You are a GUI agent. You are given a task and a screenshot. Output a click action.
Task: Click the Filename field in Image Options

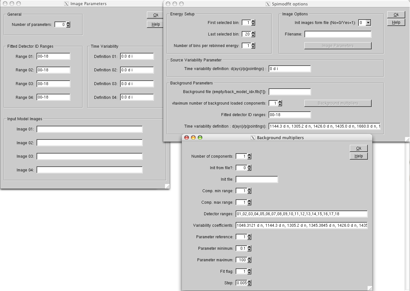(x=338, y=34)
